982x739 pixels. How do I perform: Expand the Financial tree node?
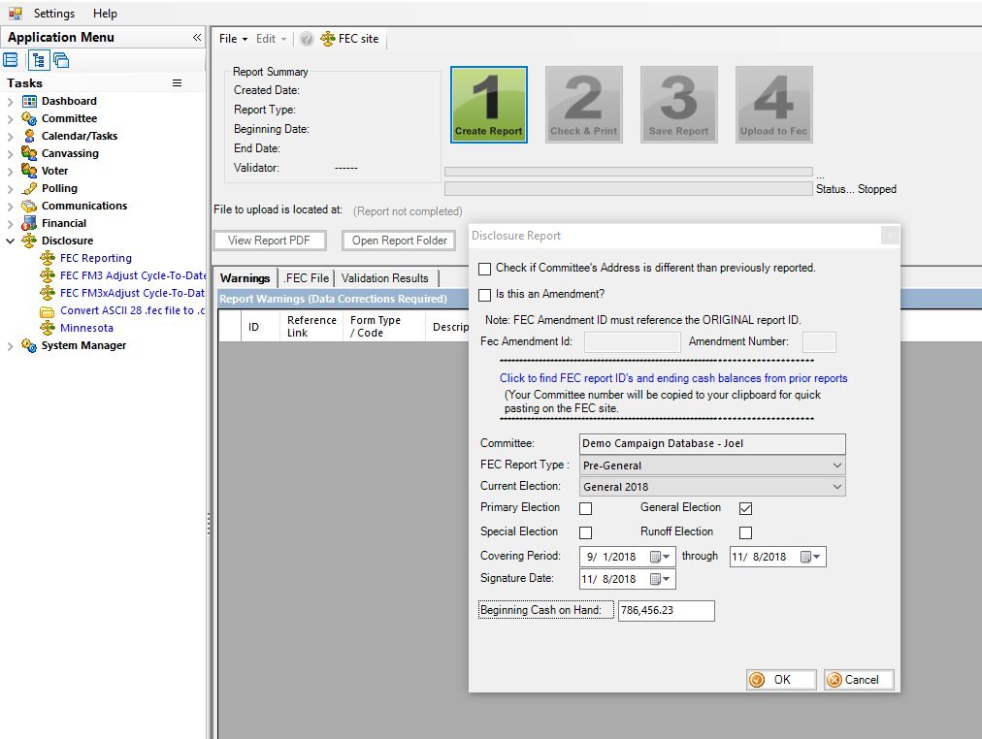[11, 223]
